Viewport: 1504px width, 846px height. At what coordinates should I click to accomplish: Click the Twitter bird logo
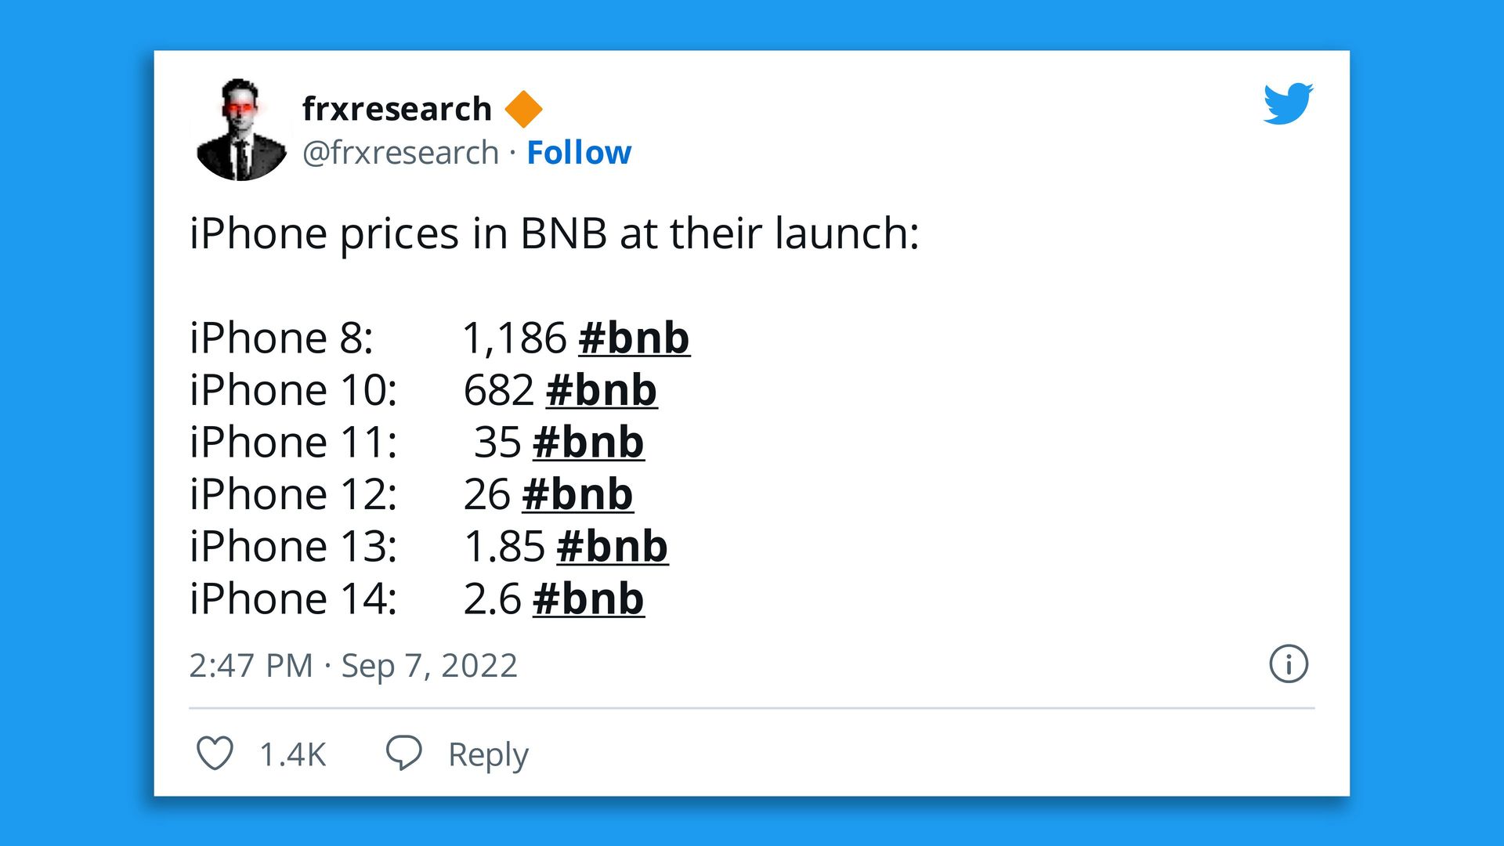click(x=1288, y=104)
